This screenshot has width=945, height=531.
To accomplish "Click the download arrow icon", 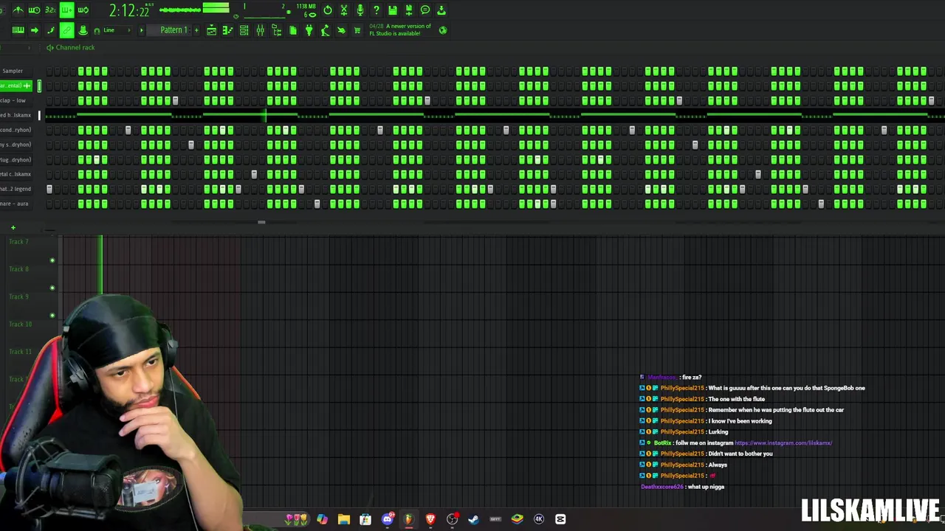I will (x=441, y=10).
